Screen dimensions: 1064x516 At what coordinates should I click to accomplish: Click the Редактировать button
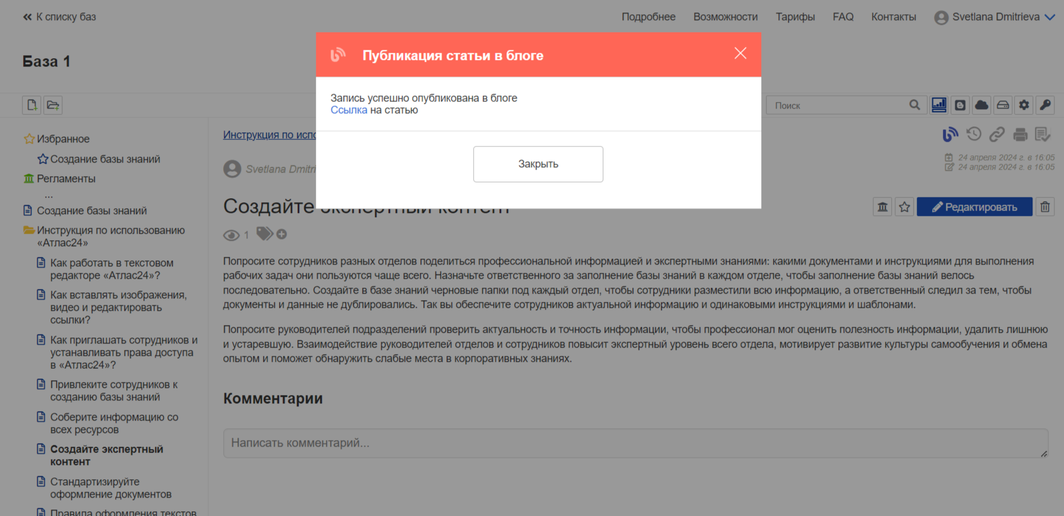tap(974, 207)
